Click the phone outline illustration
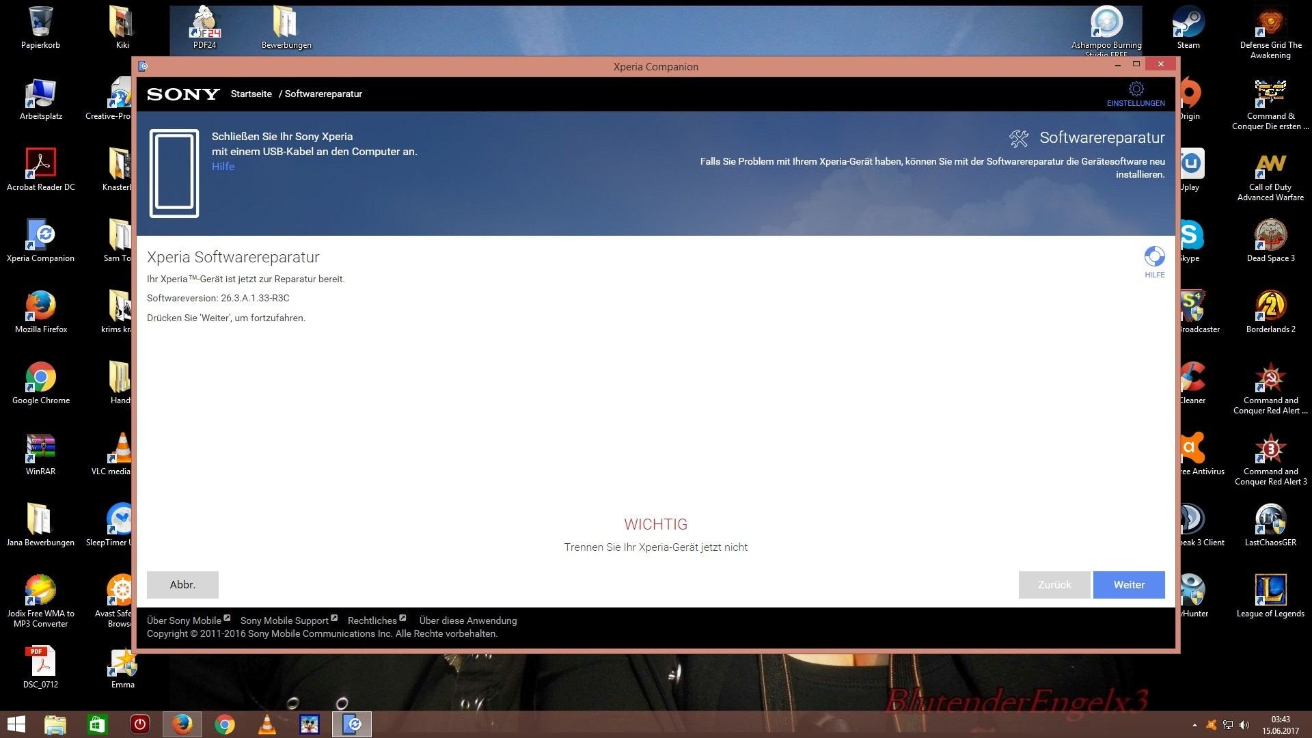 point(174,174)
